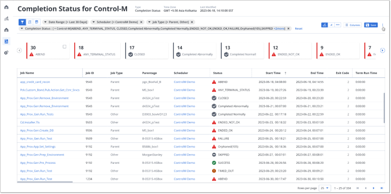
Task: Click the green SUCCESS check icon
Action: (214, 163)
